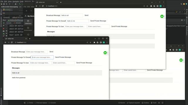Go back in top Hello WS browser window

tap(36, 6)
